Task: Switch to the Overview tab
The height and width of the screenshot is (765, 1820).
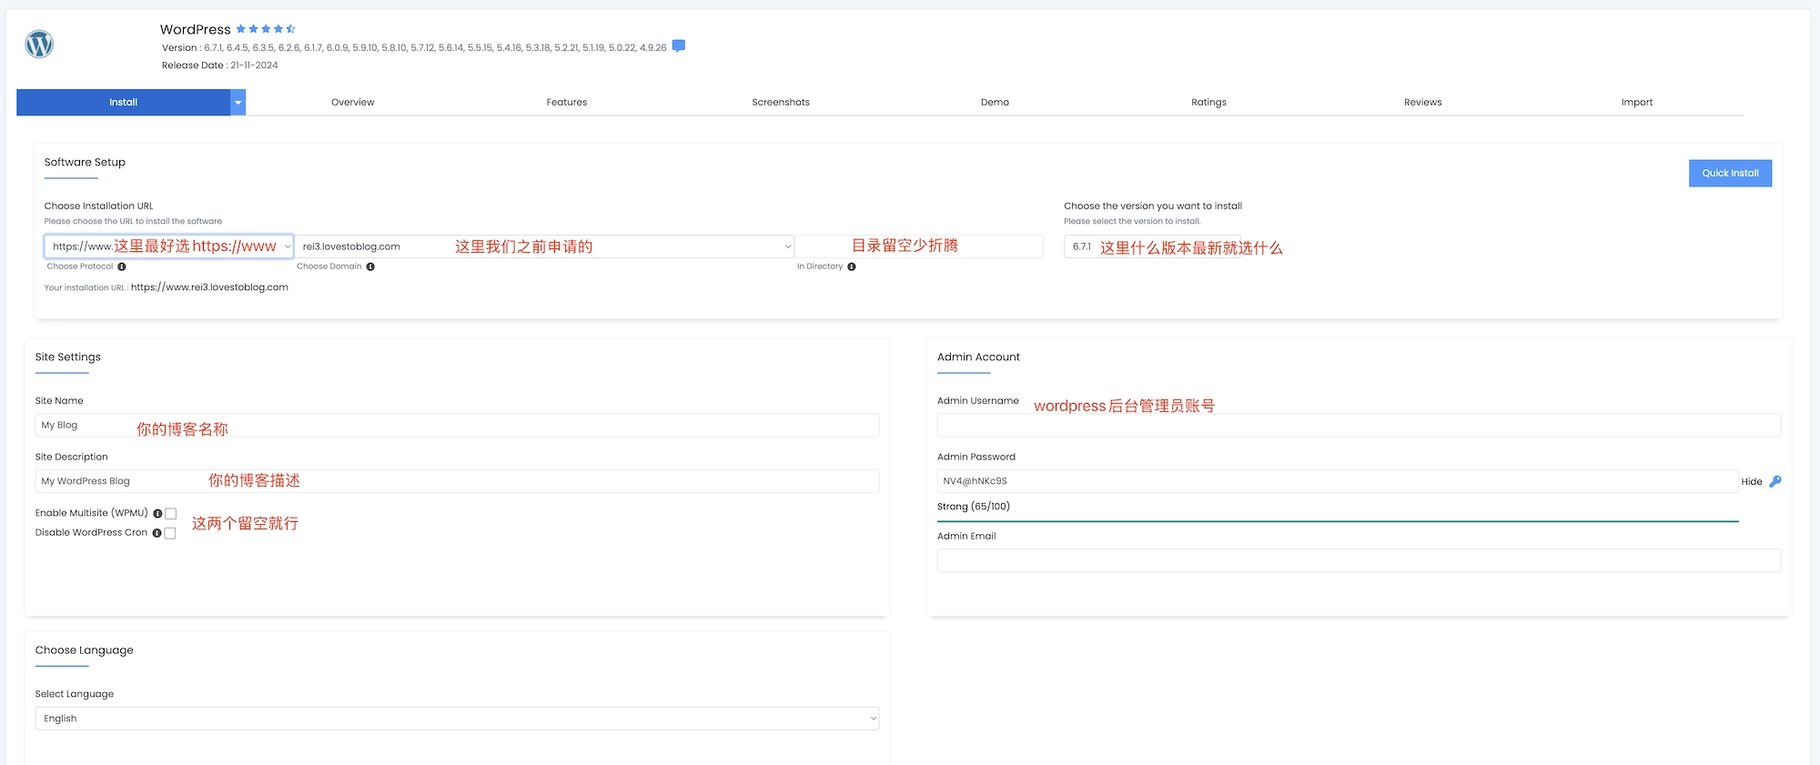Action: (353, 103)
